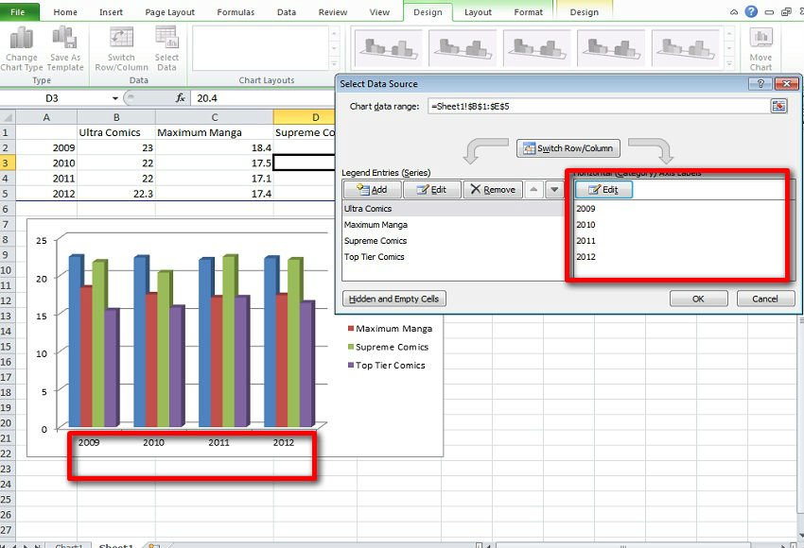Click Save As Template in the ribbon

coord(65,39)
